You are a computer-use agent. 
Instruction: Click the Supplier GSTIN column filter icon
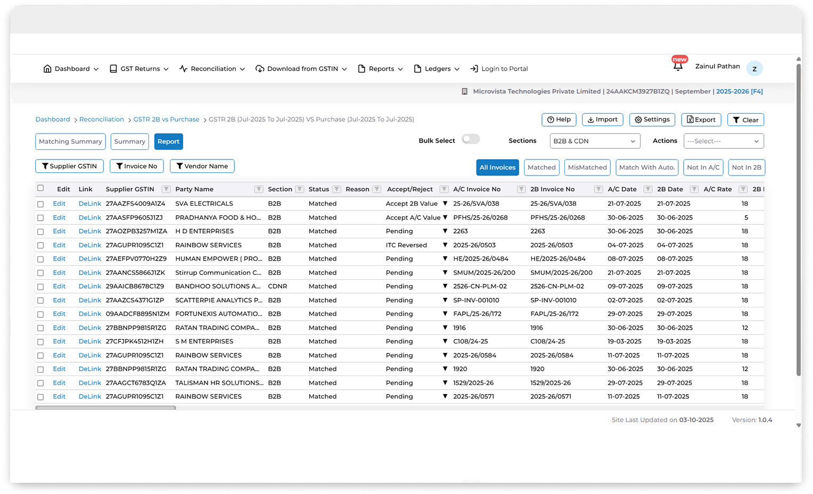[x=166, y=189]
